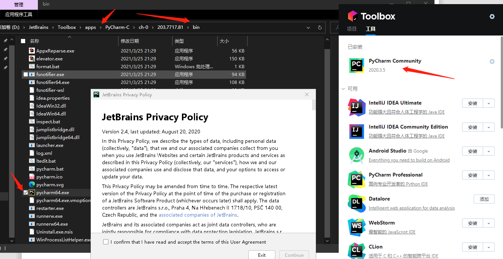Click Continue in Privacy Policy dialog
The width and height of the screenshot is (503, 259).
294,255
